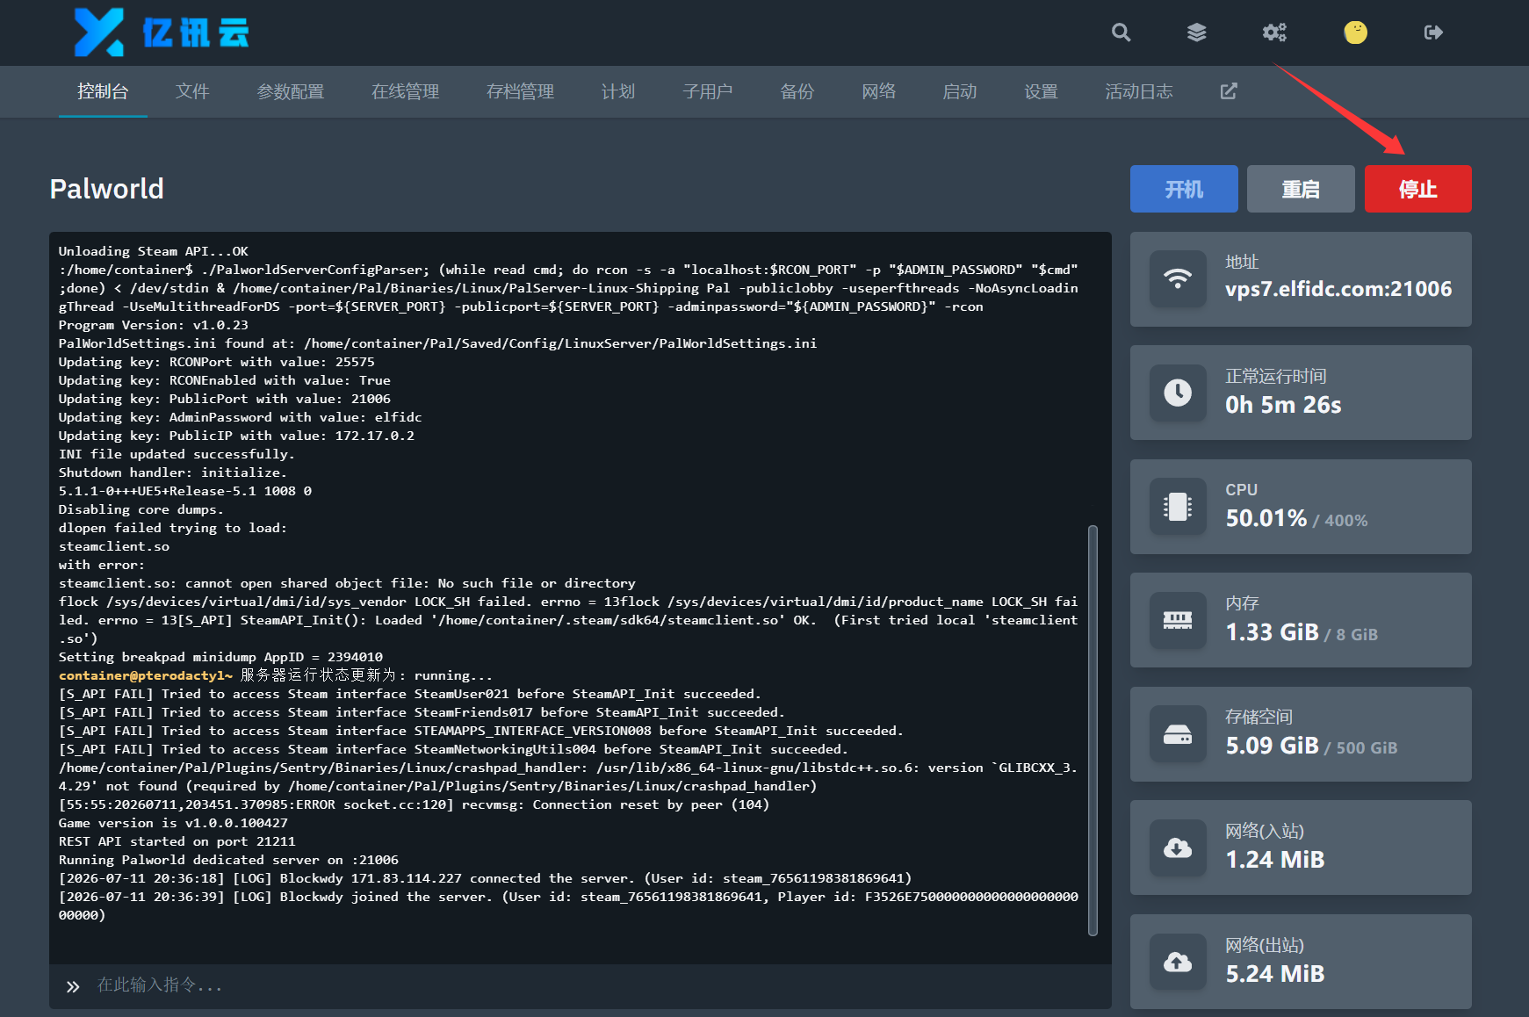The height and width of the screenshot is (1017, 1529).
Task: Go to the 设置 tab
Action: [1041, 91]
